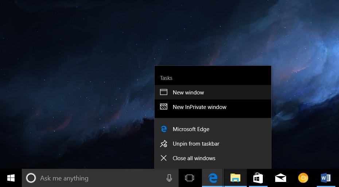Image resolution: width=339 pixels, height=187 pixels.
Task: Launch Microsoft Edge from the jump list
Action: click(x=191, y=129)
